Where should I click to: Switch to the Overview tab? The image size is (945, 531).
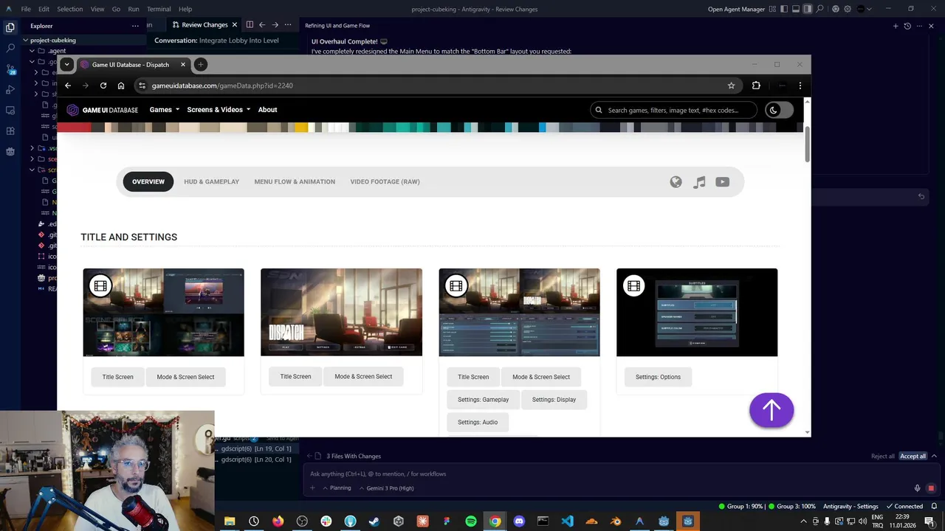[x=148, y=181]
